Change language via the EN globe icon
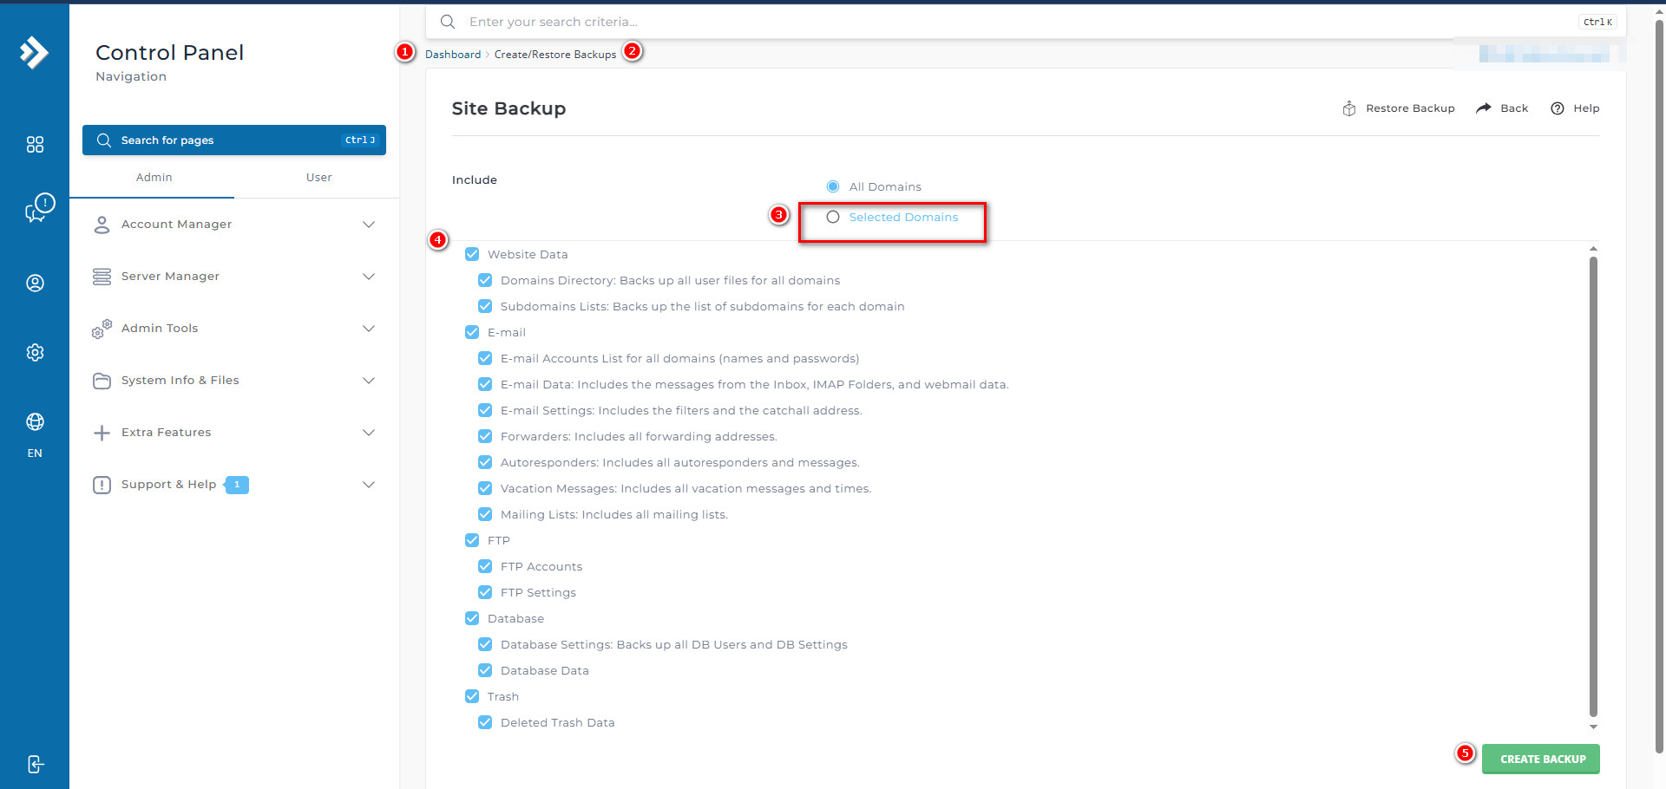Image resolution: width=1666 pixels, height=789 pixels. coord(35,422)
